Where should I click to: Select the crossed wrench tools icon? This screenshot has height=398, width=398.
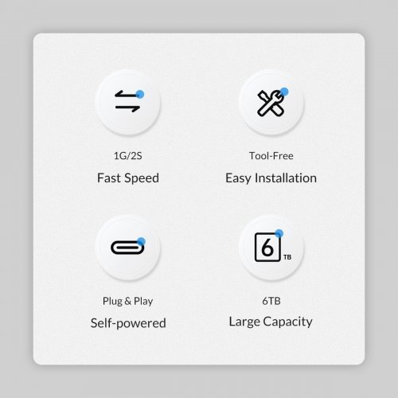coord(271,103)
